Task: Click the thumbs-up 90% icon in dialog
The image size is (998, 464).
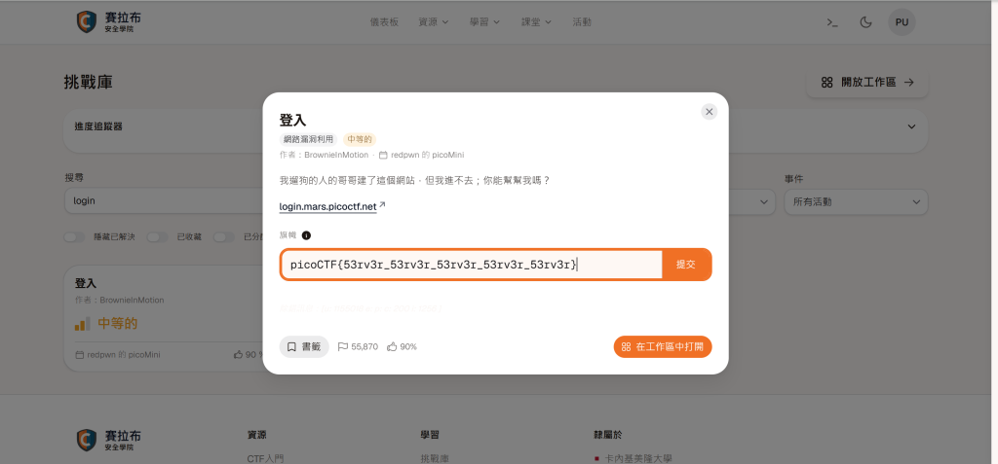Action: pos(392,347)
